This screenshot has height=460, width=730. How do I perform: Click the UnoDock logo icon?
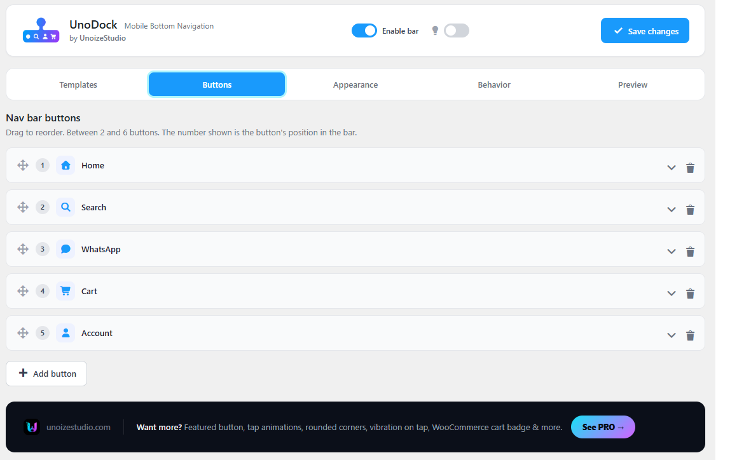click(41, 30)
